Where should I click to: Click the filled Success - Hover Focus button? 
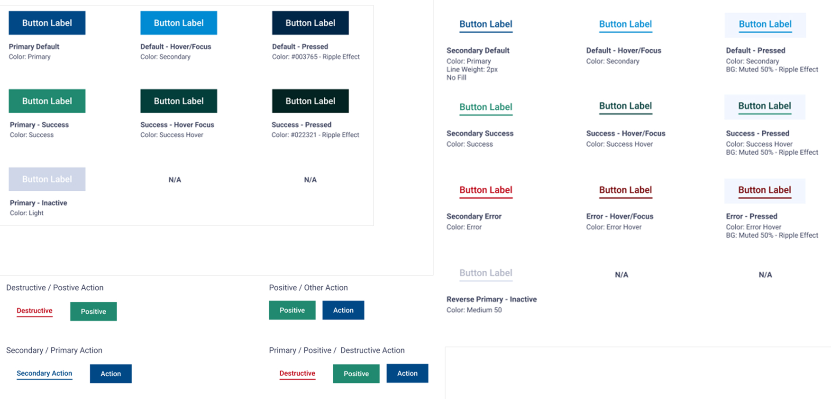pyautogui.click(x=178, y=101)
